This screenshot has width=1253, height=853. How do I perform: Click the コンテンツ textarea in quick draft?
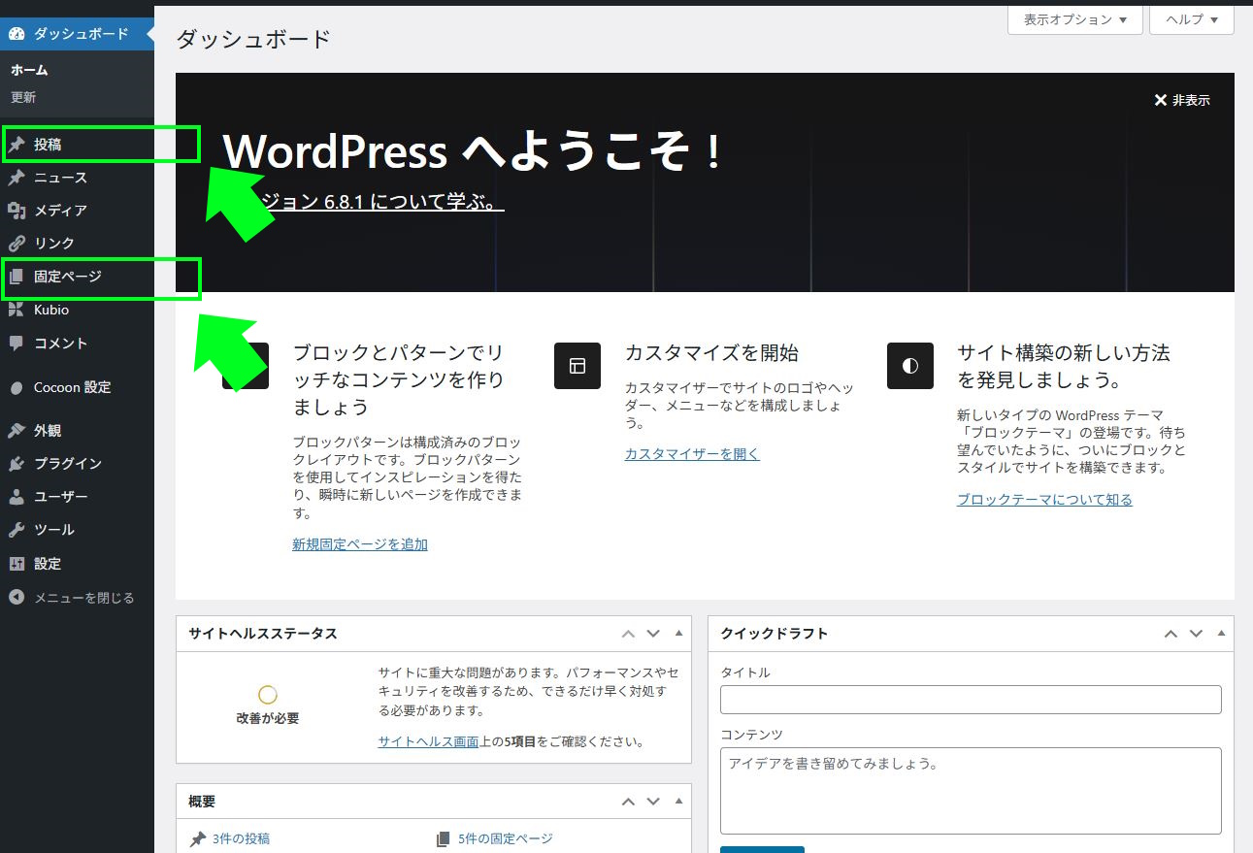(971, 791)
